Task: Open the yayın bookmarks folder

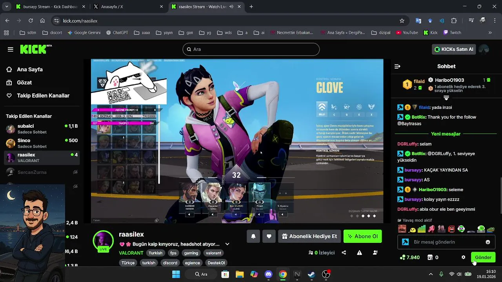Action: click(164, 33)
